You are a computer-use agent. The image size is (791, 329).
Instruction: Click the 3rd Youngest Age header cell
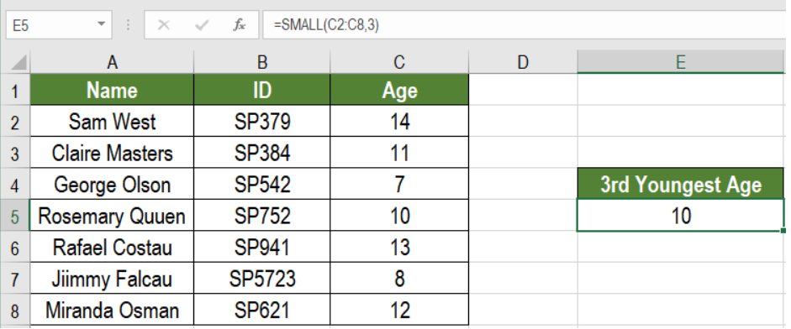pyautogui.click(x=681, y=184)
